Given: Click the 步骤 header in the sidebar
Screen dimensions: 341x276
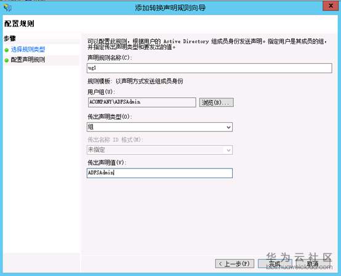Looking at the screenshot, I should [10, 39].
